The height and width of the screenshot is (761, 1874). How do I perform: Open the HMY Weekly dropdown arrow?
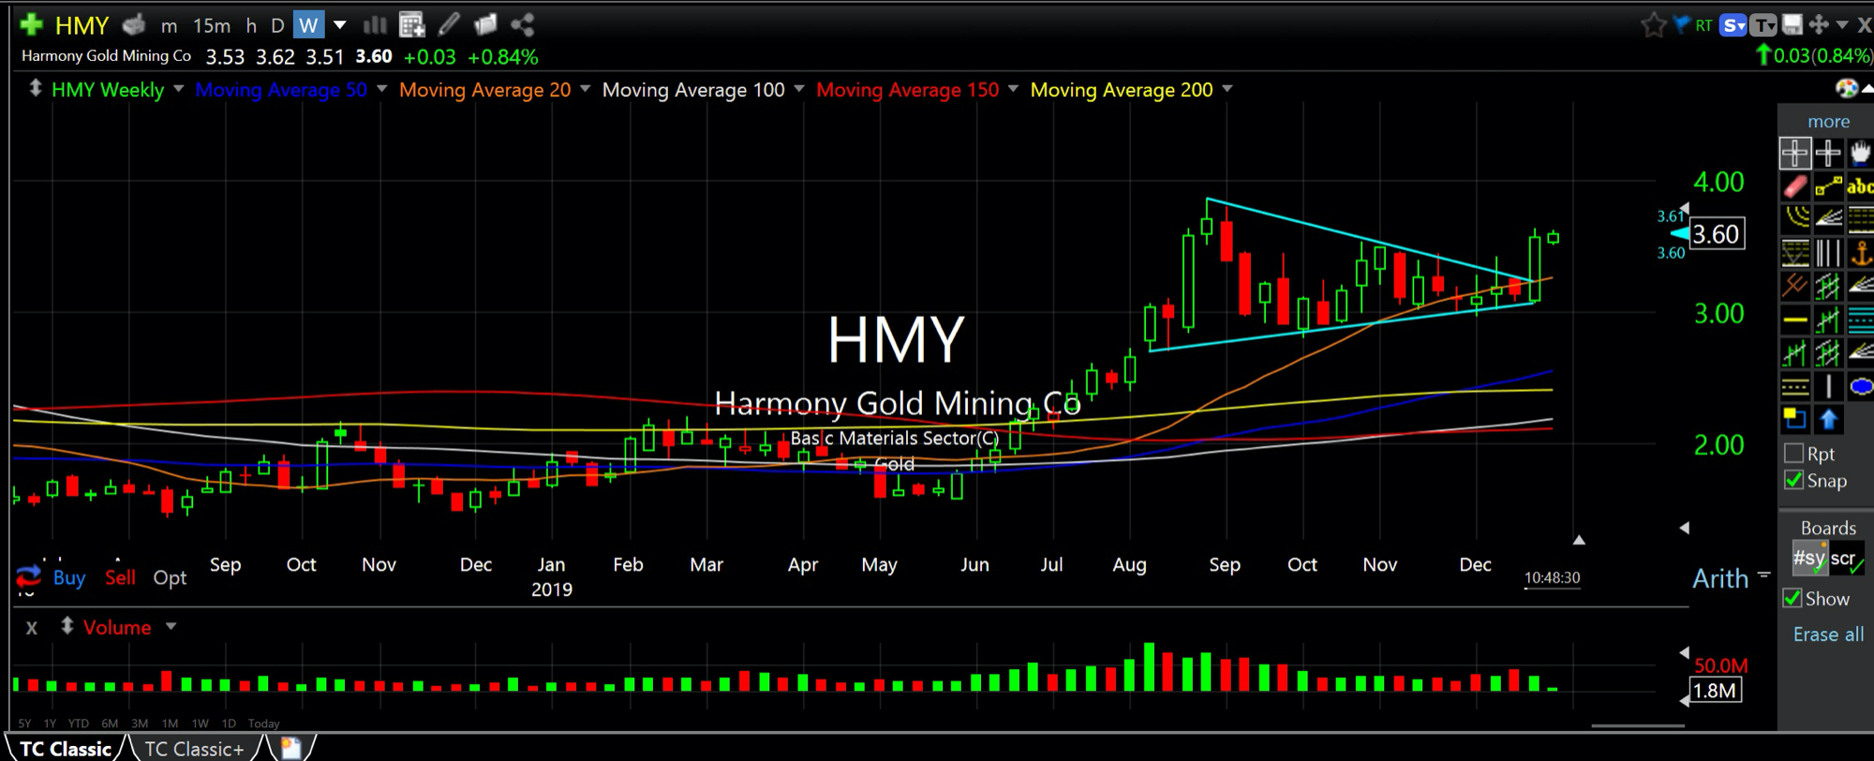(x=177, y=89)
